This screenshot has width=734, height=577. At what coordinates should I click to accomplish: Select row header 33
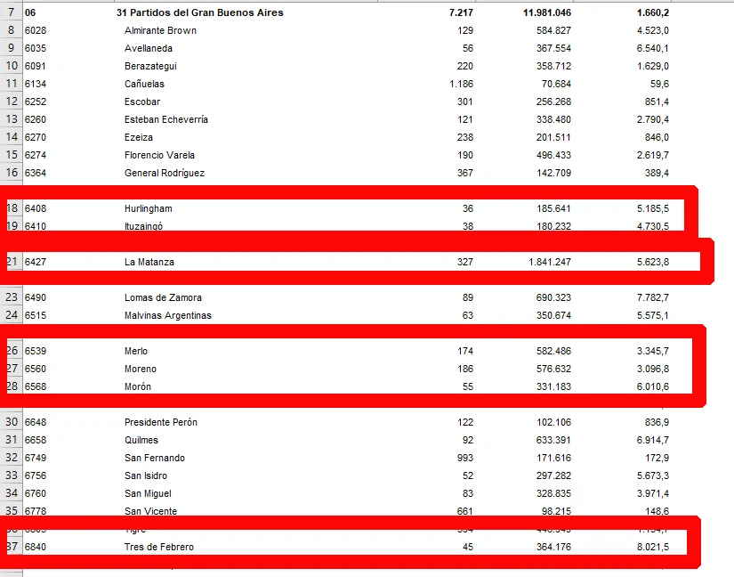point(12,475)
